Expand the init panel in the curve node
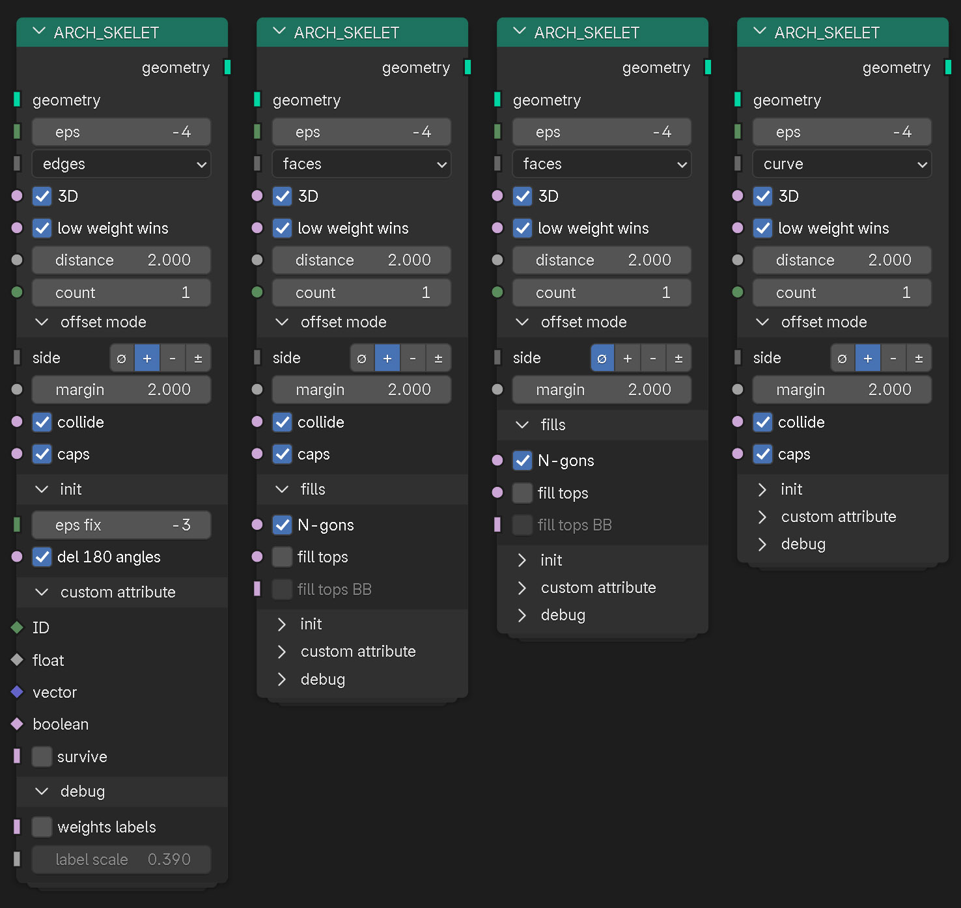Viewport: 961px width, 908px height. point(762,489)
